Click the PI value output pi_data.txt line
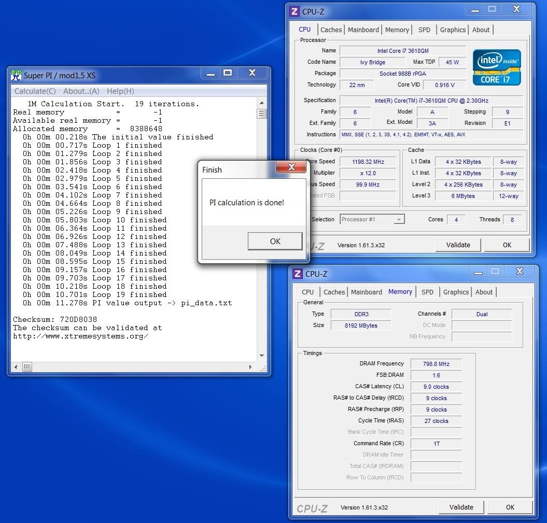Screen dimensions: 547x523 pos(128,303)
